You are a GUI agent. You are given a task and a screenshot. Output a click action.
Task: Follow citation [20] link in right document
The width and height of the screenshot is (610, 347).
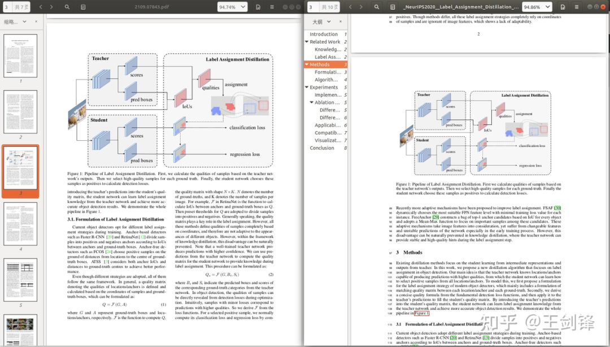click(x=453, y=337)
